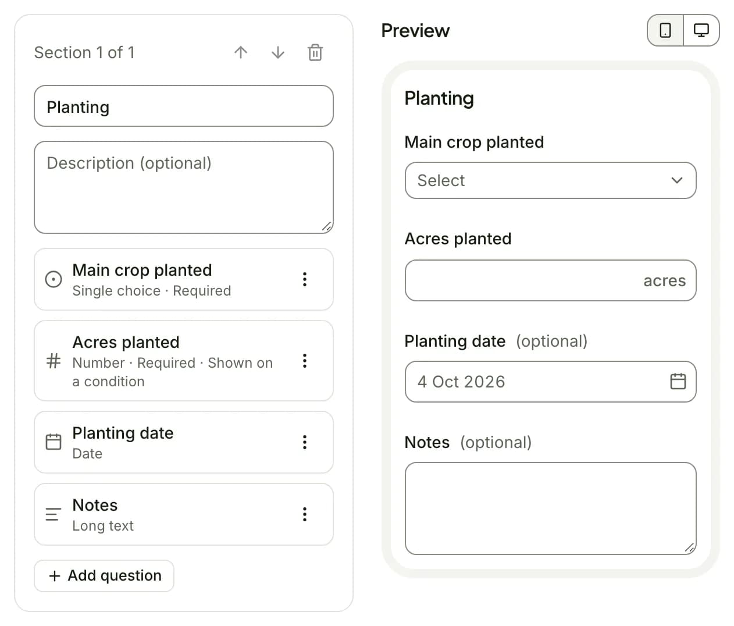Move section down with the down arrow
Image resolution: width=734 pixels, height=626 pixels.
click(x=278, y=52)
